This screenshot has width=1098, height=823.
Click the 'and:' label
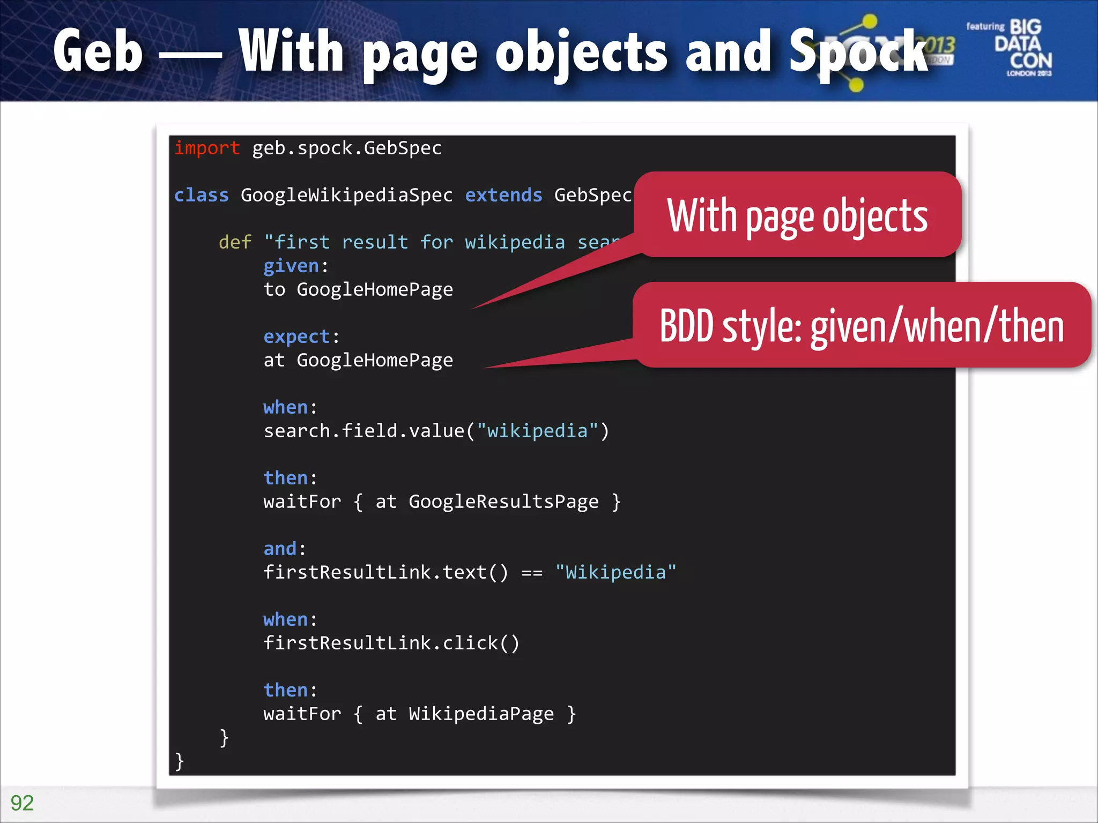[285, 549]
